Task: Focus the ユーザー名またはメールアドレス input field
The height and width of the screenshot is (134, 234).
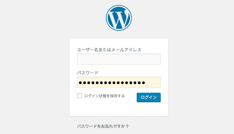Action: point(119,59)
